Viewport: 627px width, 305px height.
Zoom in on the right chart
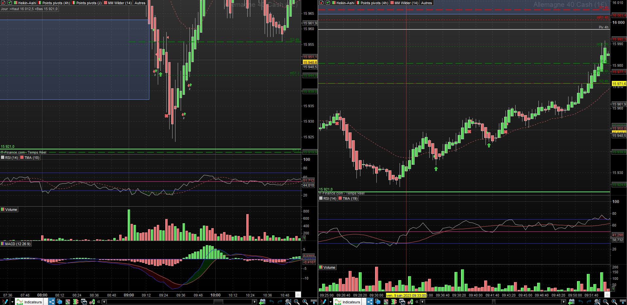click(614, 302)
